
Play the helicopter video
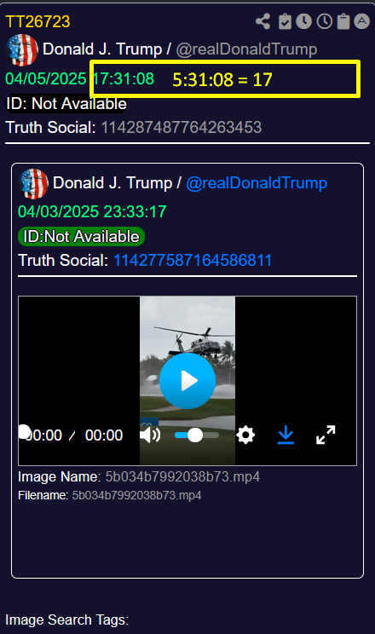187,380
